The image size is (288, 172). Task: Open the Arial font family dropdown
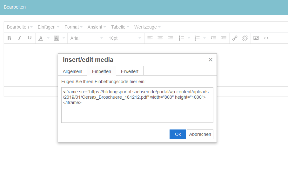coord(86,38)
